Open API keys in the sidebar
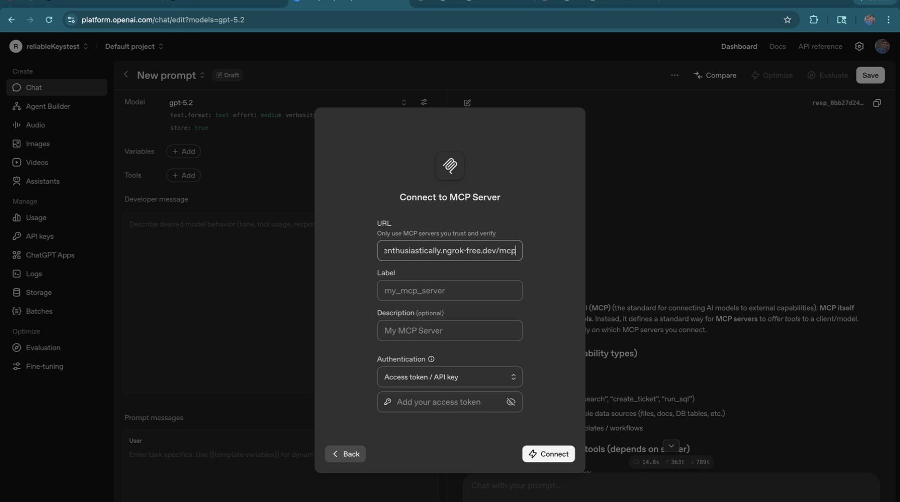This screenshot has height=502, width=900. pos(57,236)
